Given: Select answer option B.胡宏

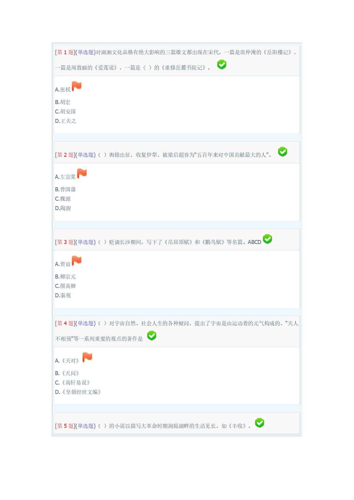Looking at the screenshot, I should pyautogui.click(x=62, y=102).
